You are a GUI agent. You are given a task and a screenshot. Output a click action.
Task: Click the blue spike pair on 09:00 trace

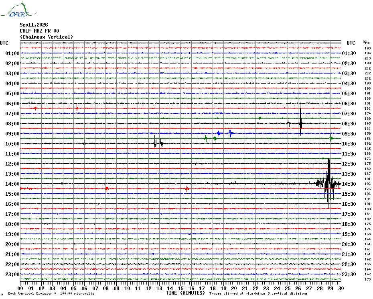pyautogui.click(x=225, y=133)
